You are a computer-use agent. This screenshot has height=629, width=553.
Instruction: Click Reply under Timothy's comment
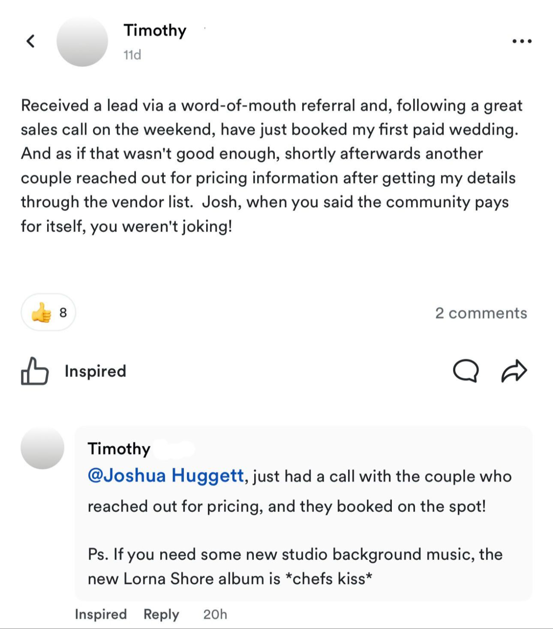pos(161,614)
